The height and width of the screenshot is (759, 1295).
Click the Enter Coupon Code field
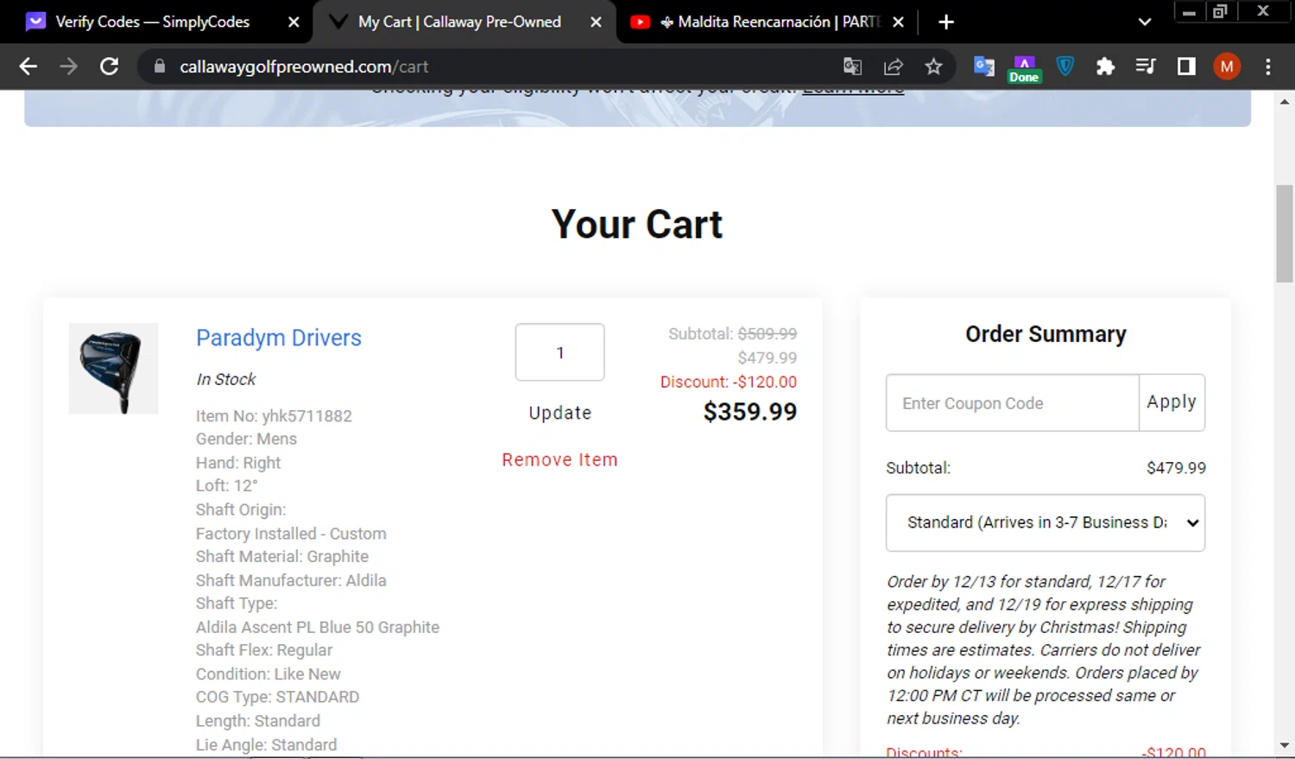tap(1012, 402)
